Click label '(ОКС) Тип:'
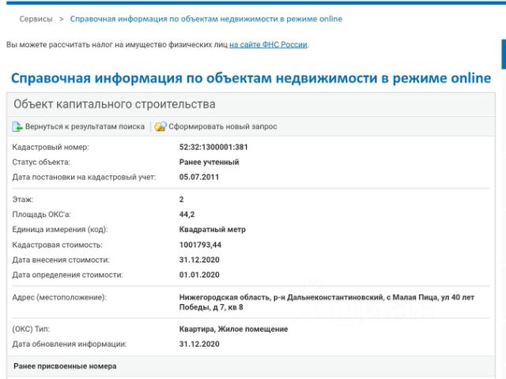This screenshot has height=379, width=506. point(31,329)
